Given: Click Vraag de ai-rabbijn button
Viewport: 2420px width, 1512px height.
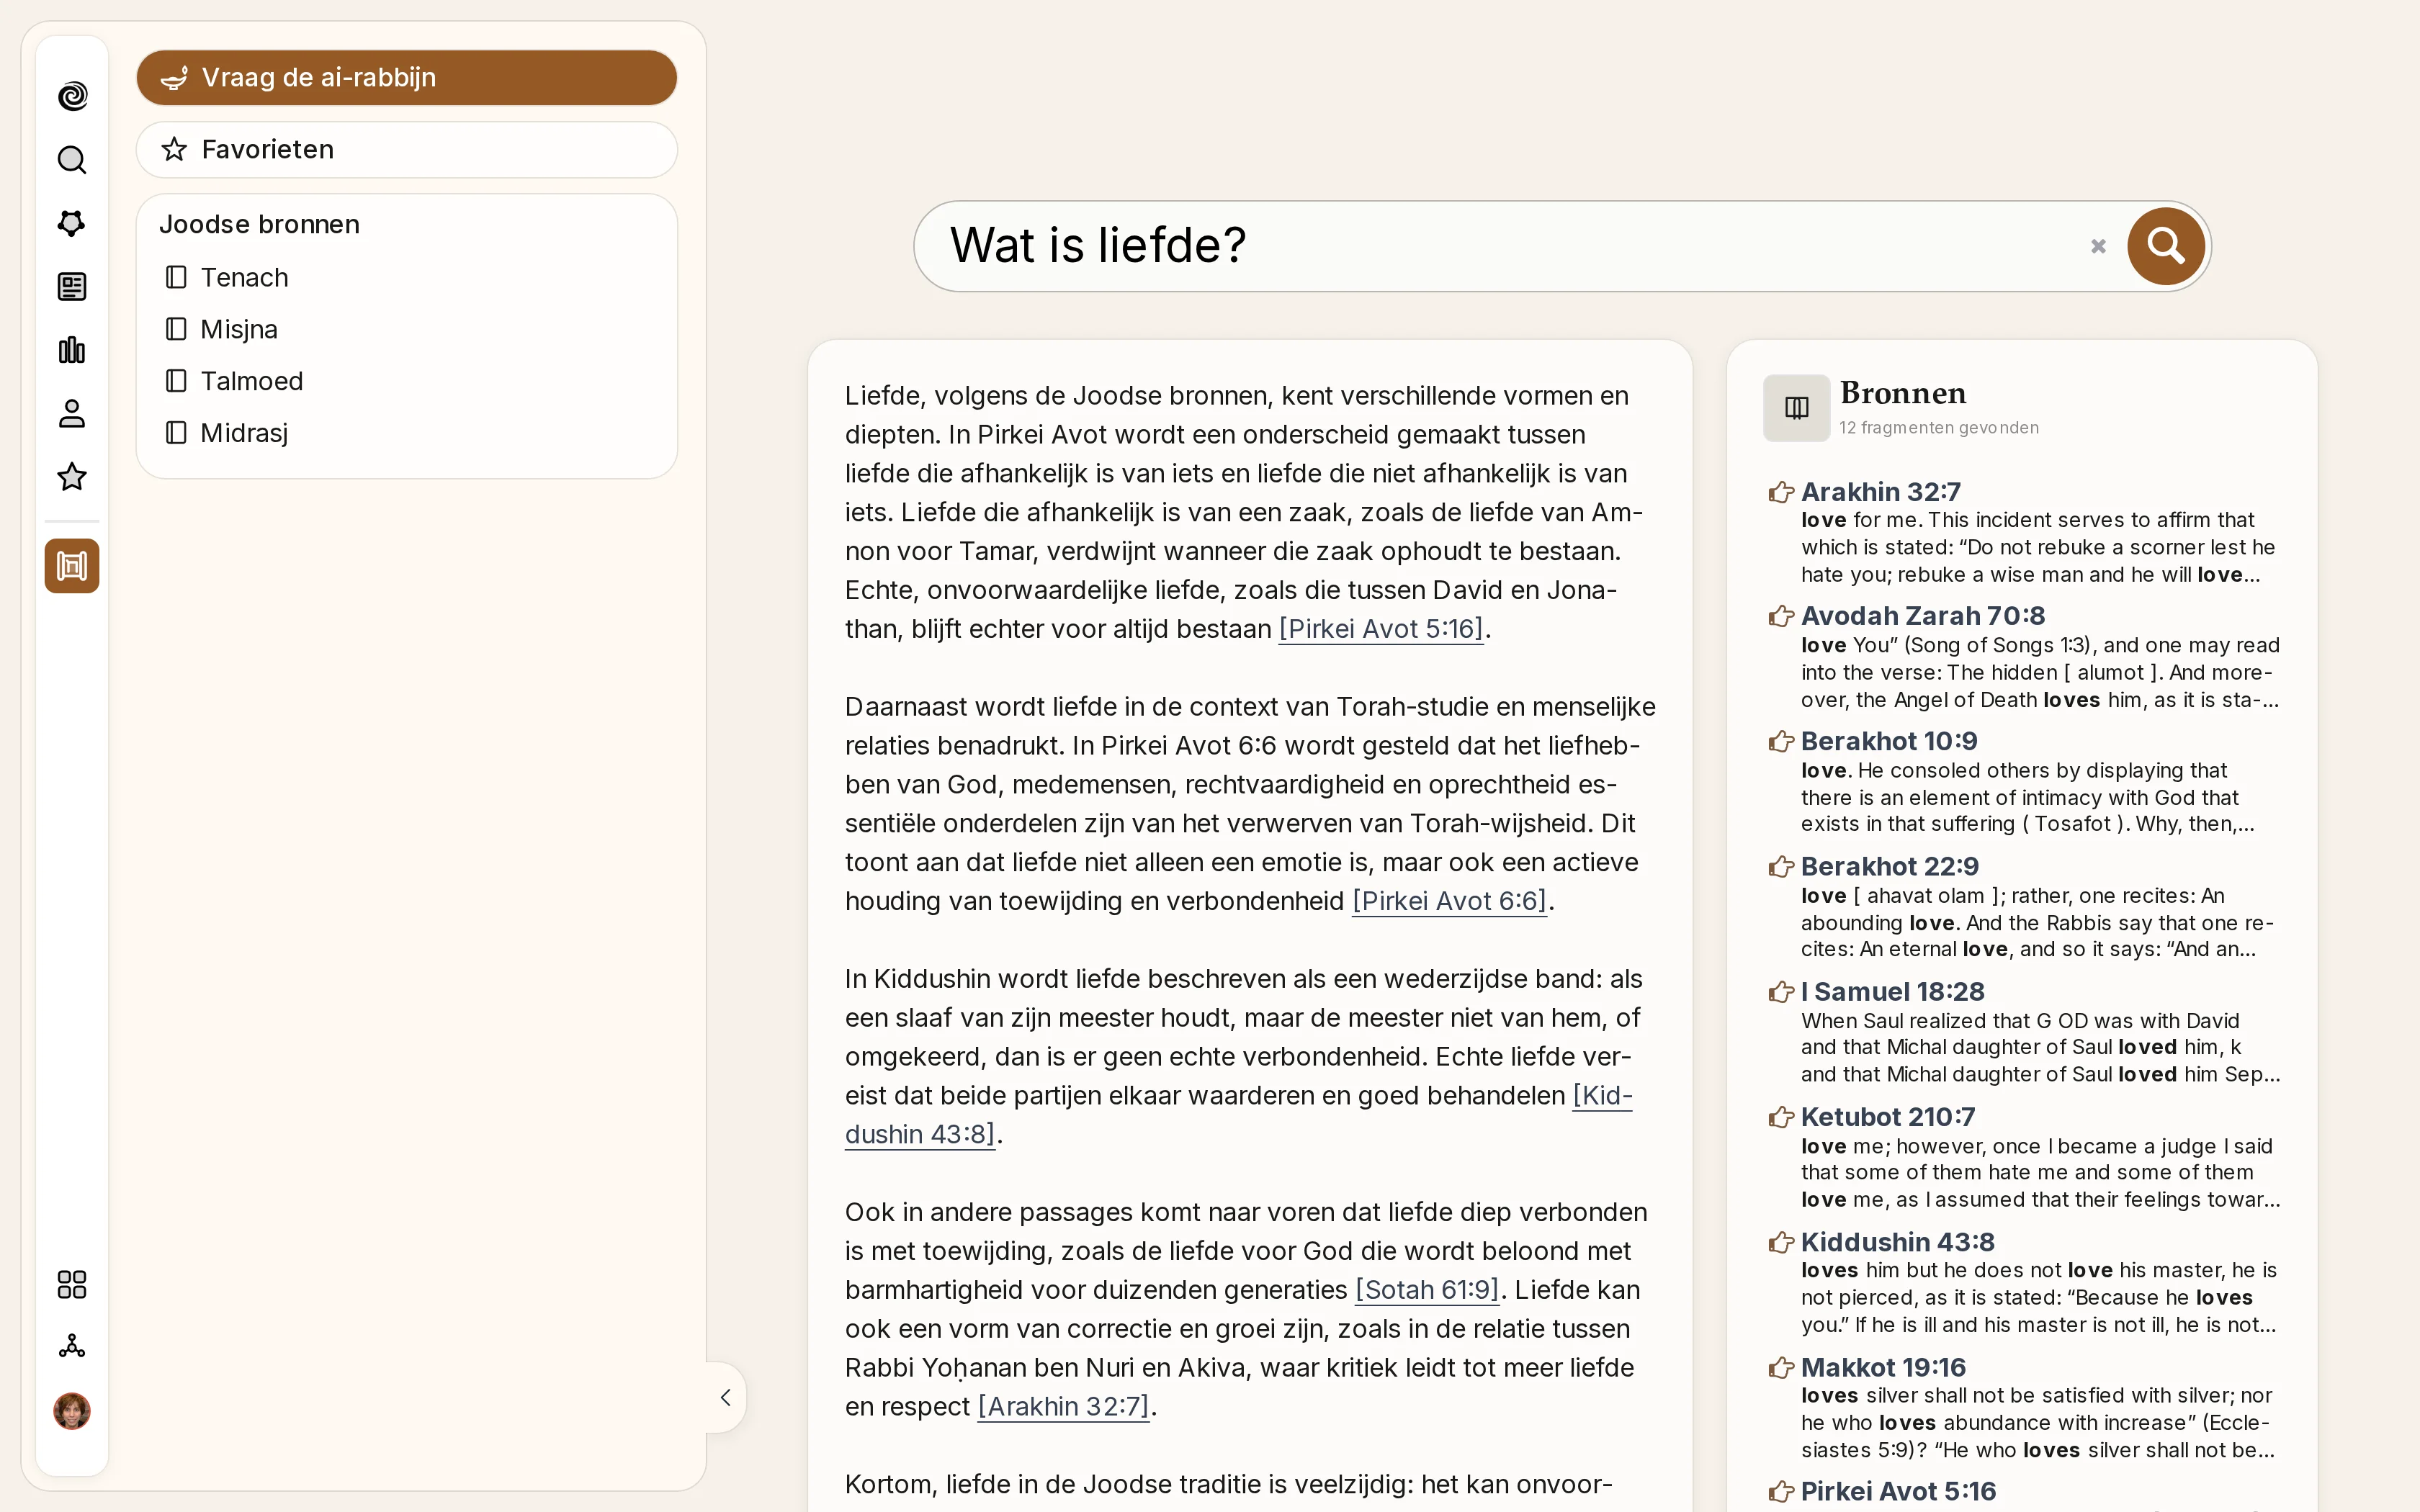Looking at the screenshot, I should [407, 78].
